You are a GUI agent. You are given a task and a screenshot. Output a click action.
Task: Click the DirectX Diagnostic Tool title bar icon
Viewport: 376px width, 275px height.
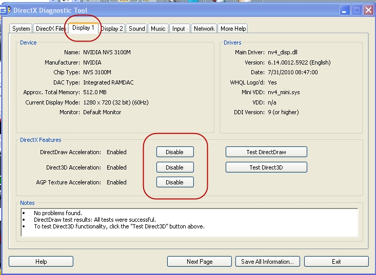point(4,10)
